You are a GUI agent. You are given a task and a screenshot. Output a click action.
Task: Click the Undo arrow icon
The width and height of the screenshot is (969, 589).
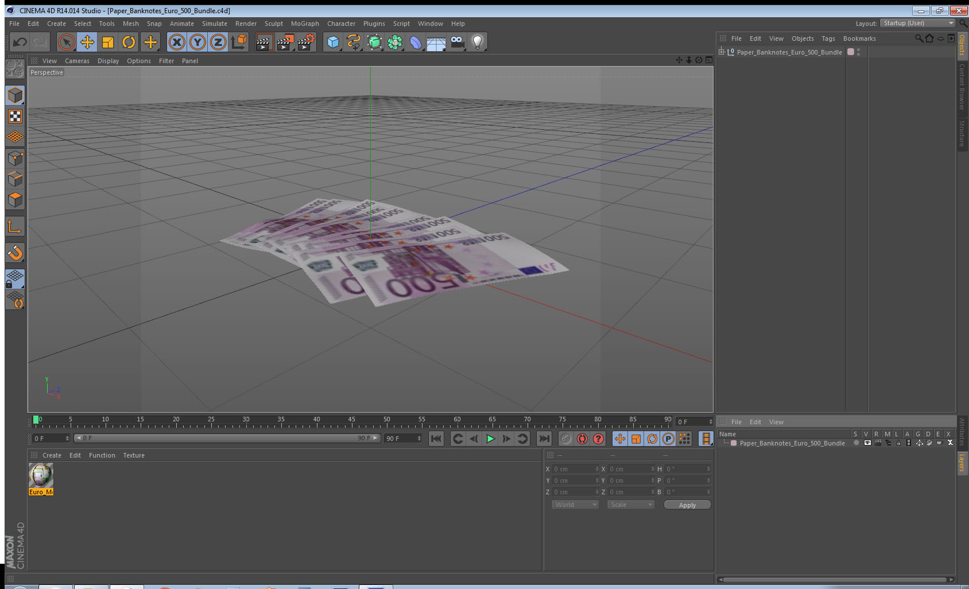click(20, 42)
